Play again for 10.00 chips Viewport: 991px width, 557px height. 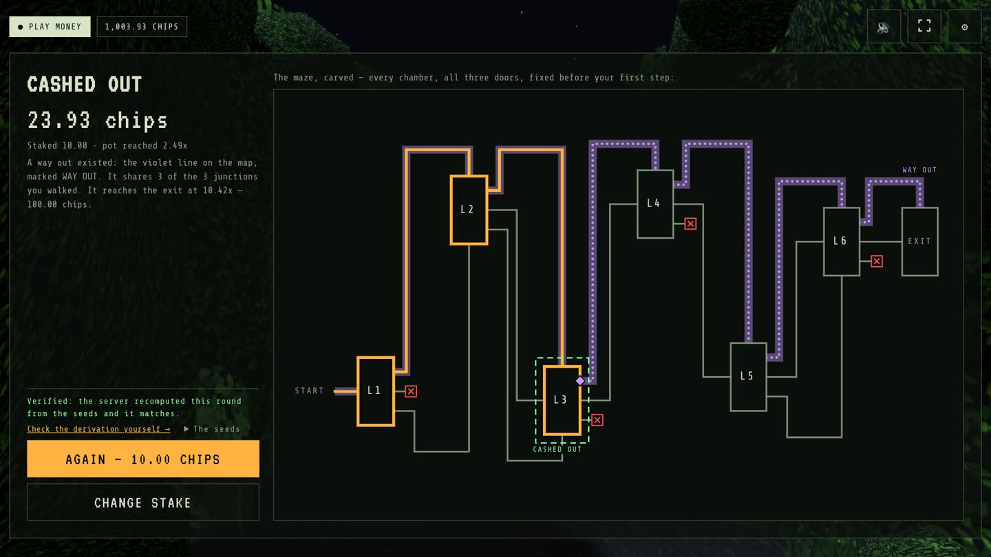(143, 459)
